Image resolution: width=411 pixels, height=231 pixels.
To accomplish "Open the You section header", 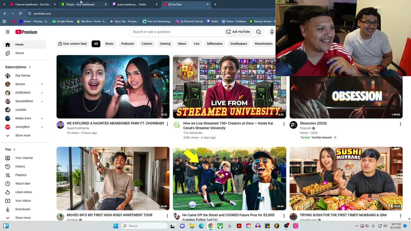I will pos(10,149).
